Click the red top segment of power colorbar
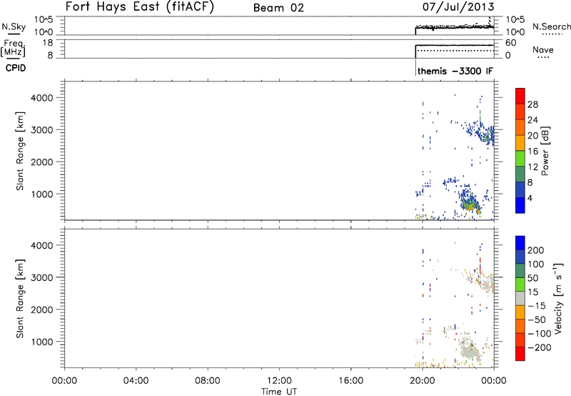This screenshot has width=571, height=396. (x=520, y=96)
